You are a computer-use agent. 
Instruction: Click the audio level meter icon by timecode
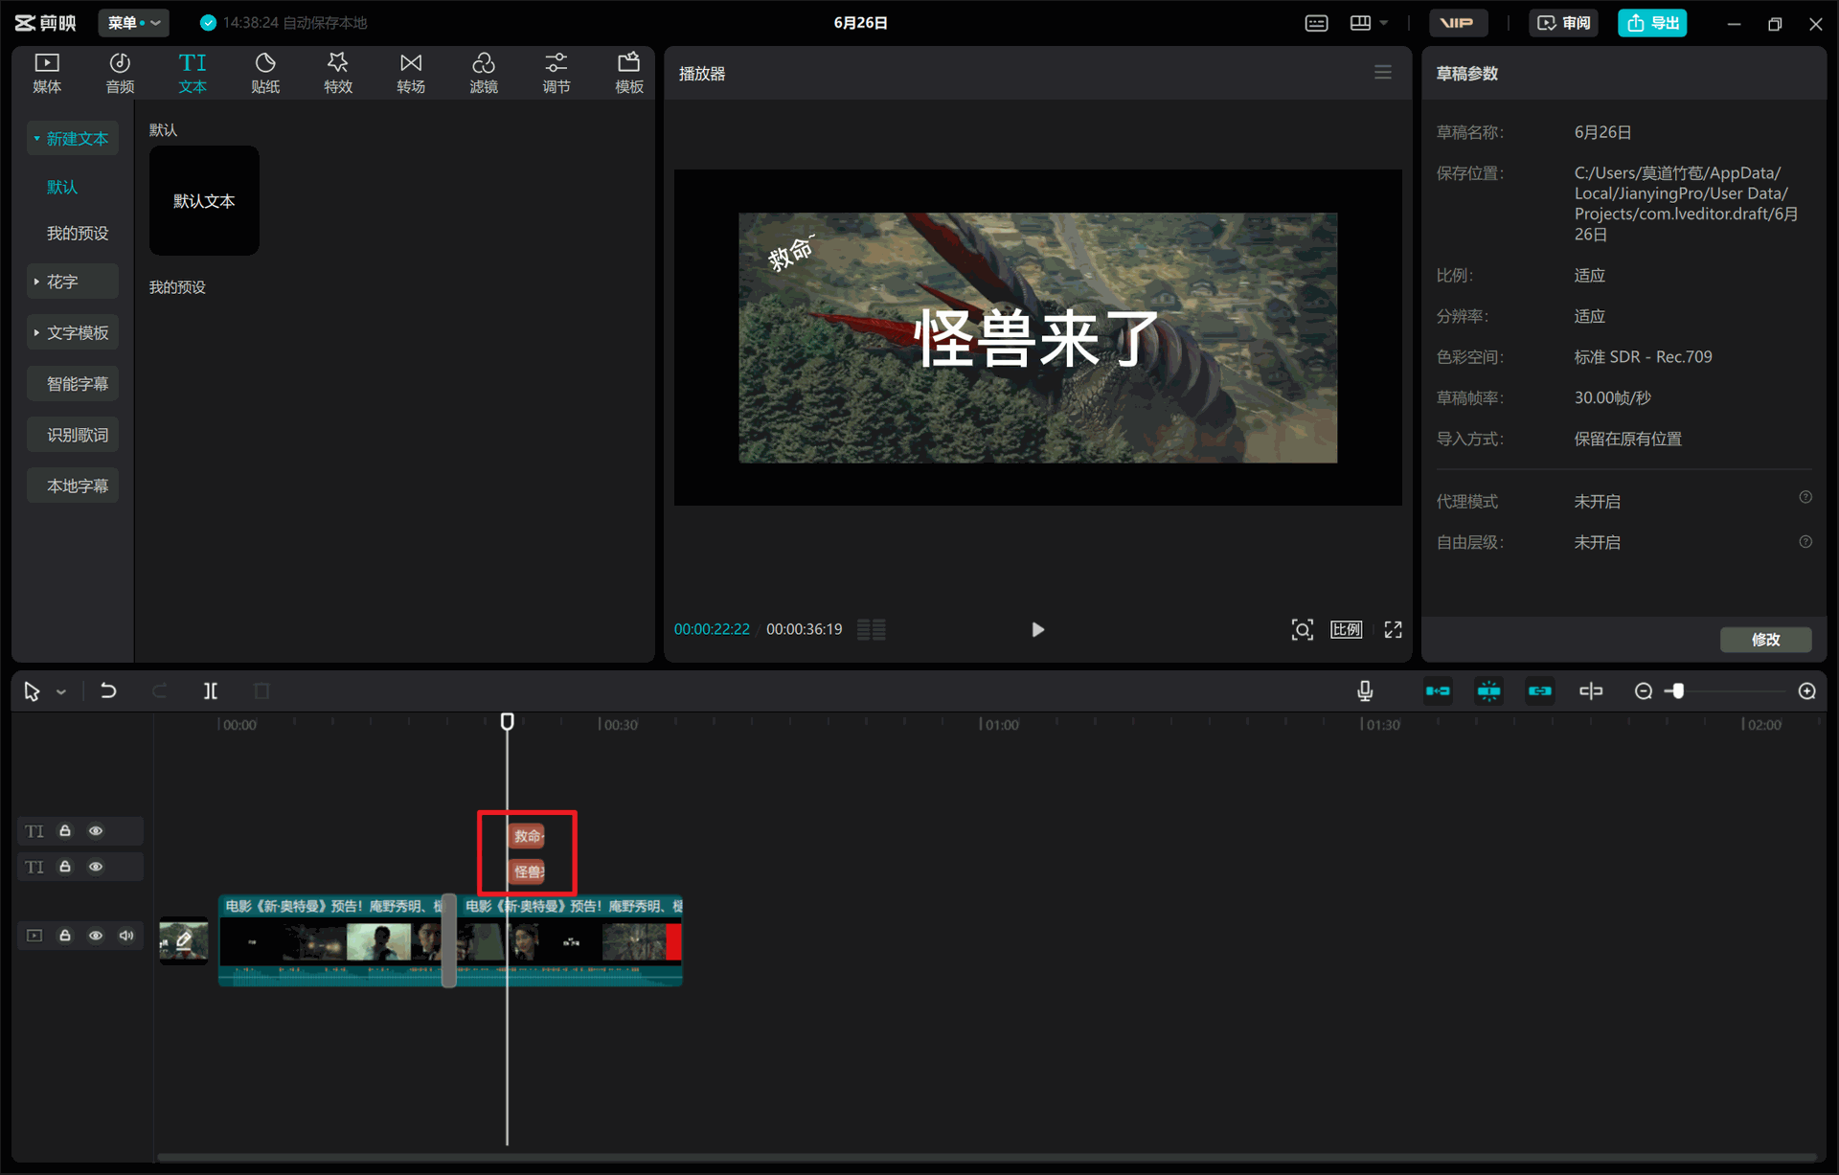(x=872, y=629)
